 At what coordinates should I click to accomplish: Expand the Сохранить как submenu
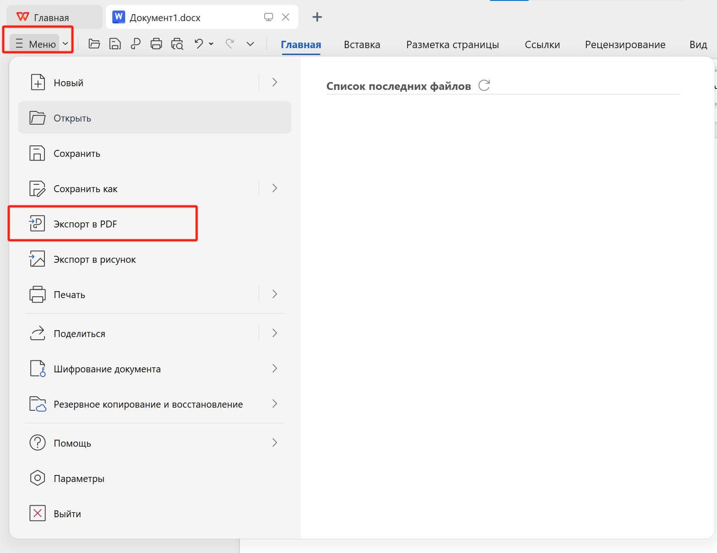(274, 188)
